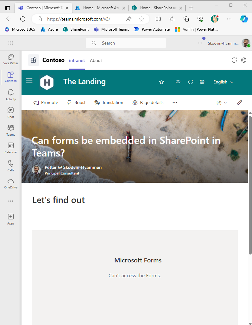This screenshot has height=325, width=252.
Task: Click The Landing site title
Action: [x=85, y=82]
